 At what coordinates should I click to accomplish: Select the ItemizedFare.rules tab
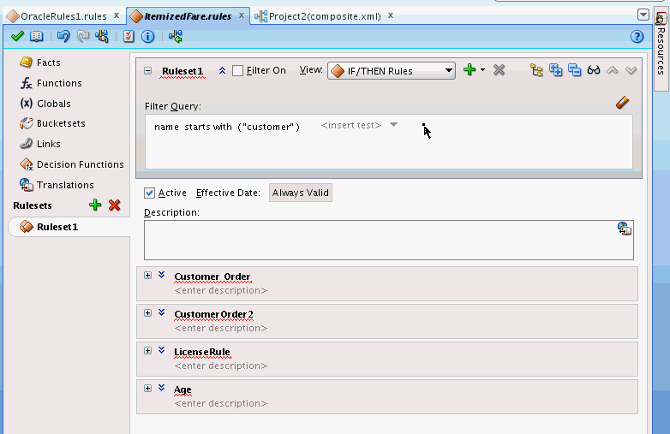click(x=188, y=16)
